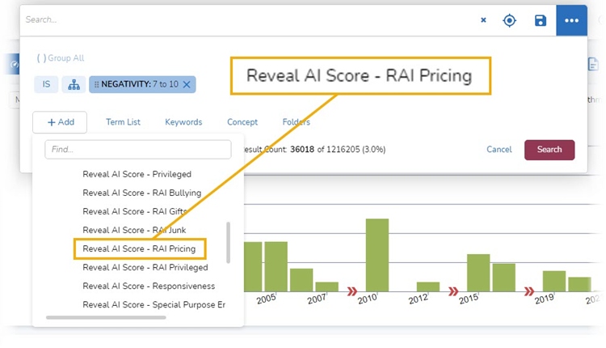Focus the top Search field

tap(247, 19)
